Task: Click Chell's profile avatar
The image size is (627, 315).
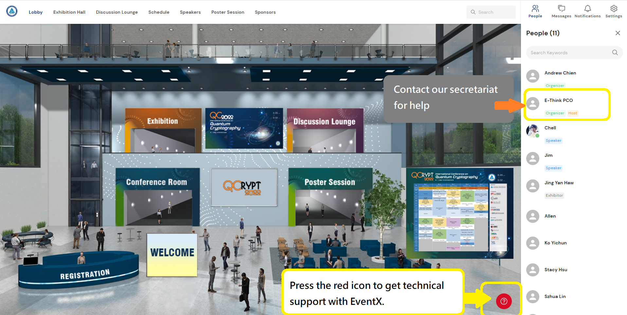Action: (532, 131)
